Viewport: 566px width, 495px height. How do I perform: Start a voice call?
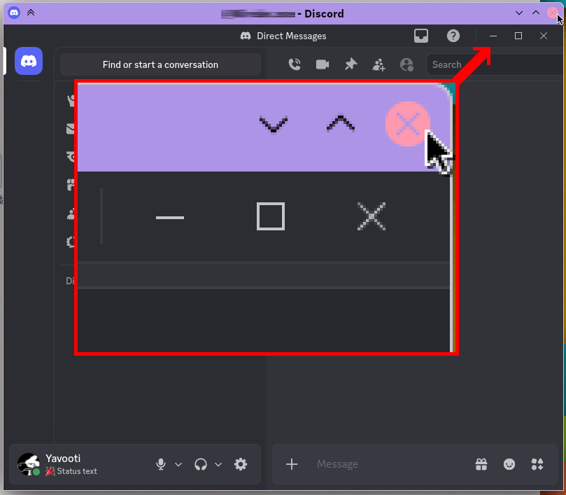[295, 64]
